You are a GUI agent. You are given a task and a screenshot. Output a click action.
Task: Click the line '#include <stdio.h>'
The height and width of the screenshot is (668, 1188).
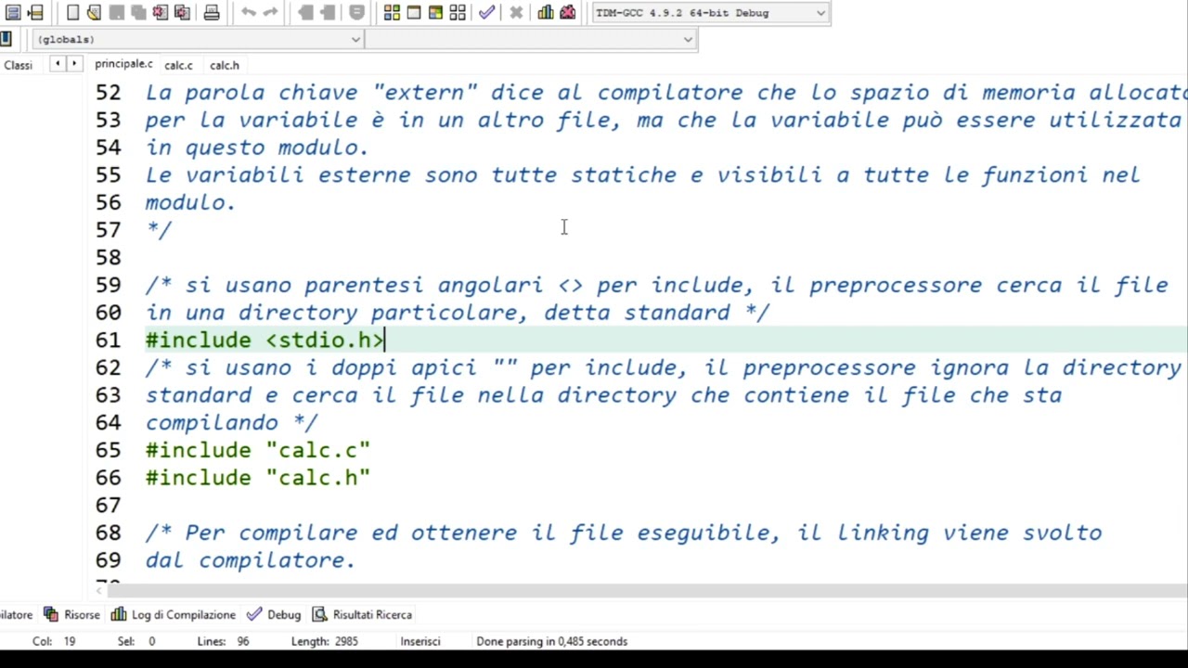click(x=264, y=340)
